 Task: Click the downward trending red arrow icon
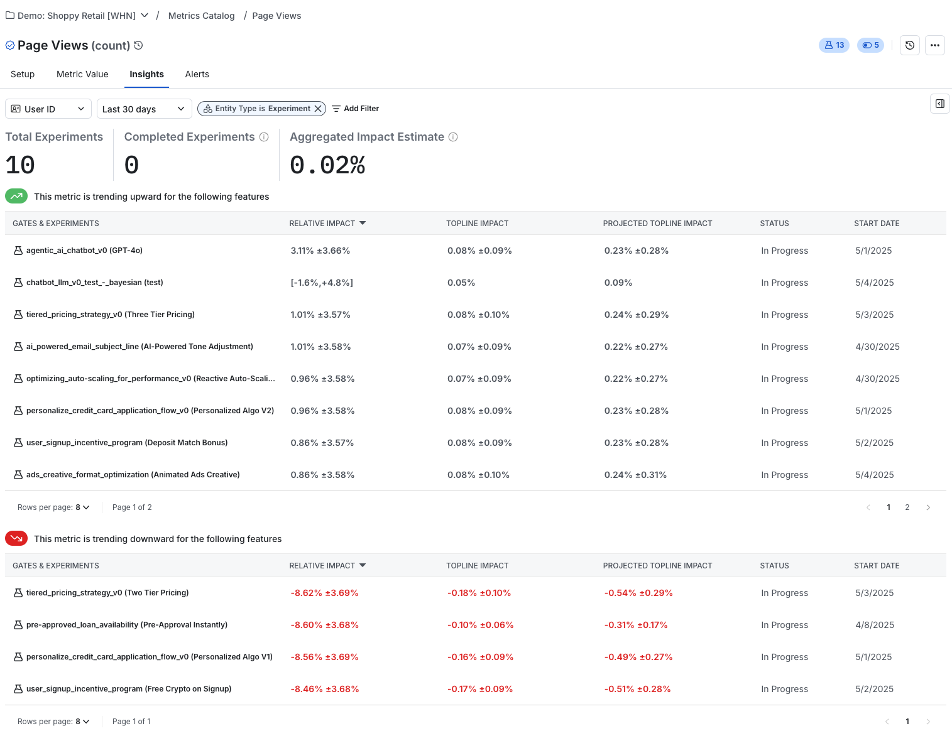[x=16, y=538]
